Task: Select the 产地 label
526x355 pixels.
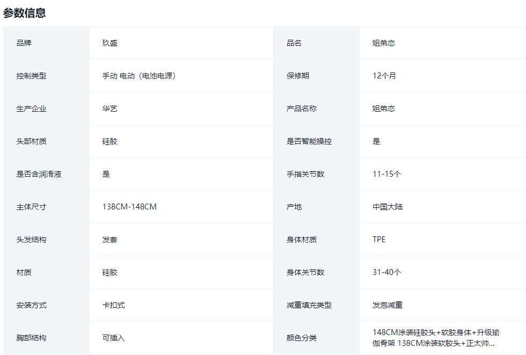Action: pyautogui.click(x=294, y=207)
